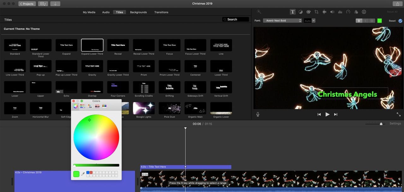
Task: Toggle outline text style button
Action: coord(372,21)
